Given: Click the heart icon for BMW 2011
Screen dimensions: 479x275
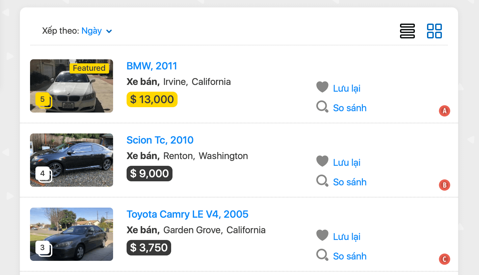Looking at the screenshot, I should [322, 87].
